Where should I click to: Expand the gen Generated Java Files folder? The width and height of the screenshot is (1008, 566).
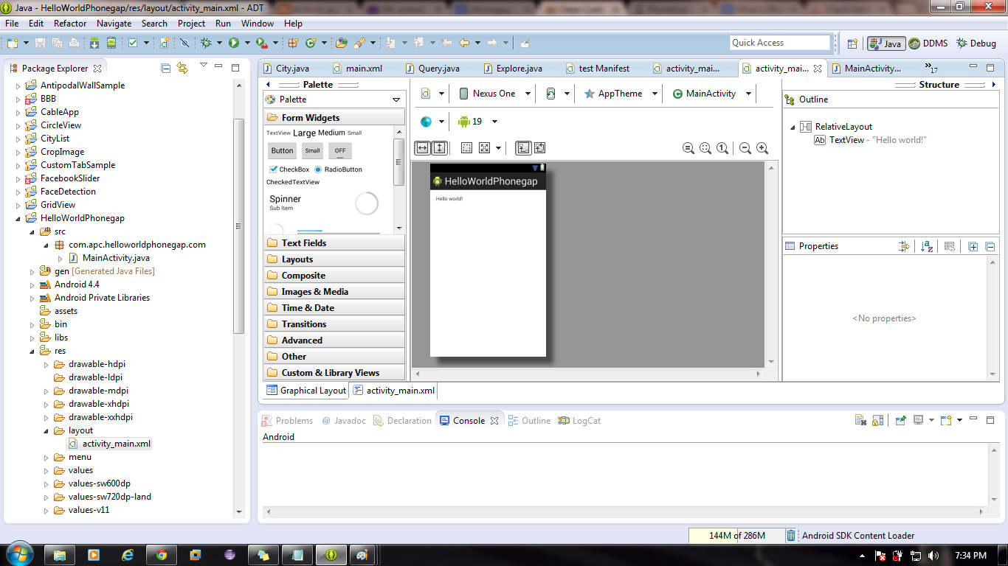(32, 271)
